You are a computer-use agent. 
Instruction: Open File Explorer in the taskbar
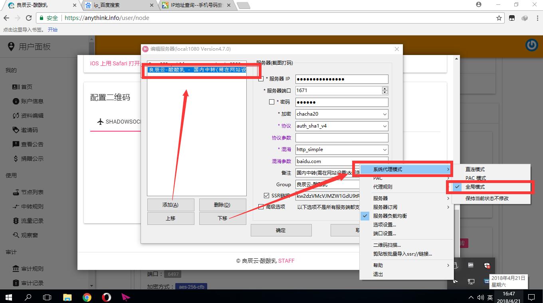pos(67,297)
